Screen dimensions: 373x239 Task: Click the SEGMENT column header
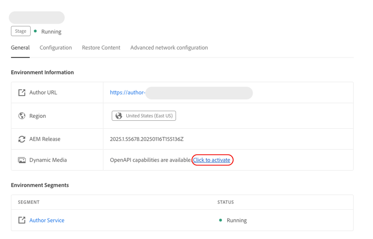click(29, 202)
